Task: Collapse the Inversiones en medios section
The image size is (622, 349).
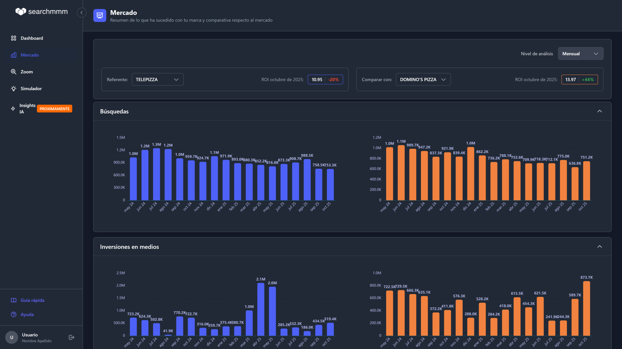Action: pos(599,247)
